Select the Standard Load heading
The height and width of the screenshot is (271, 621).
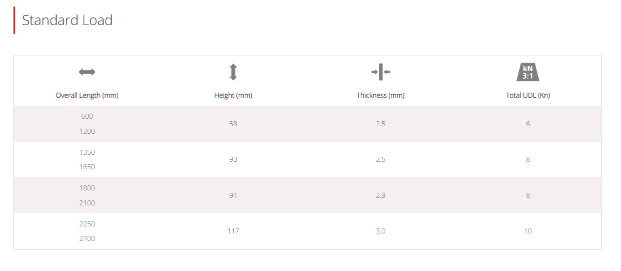coord(67,21)
